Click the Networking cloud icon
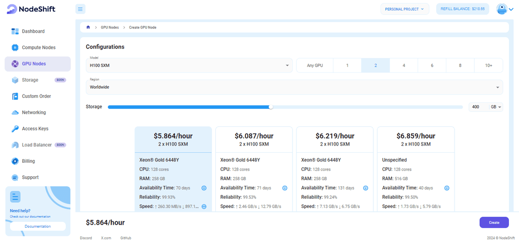519x242 pixels. [15, 112]
